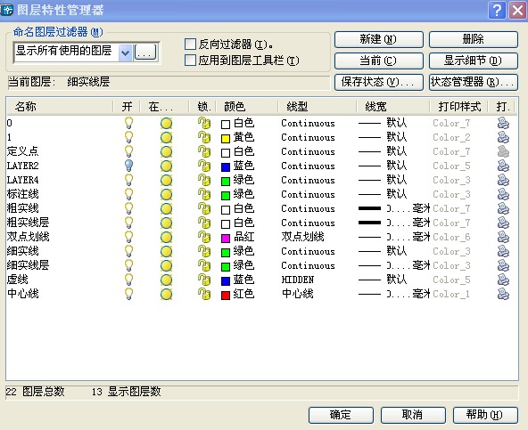Viewport: 528px width, 430px height.
Task: Open the red color swatch for 中心线
Action: (226, 295)
